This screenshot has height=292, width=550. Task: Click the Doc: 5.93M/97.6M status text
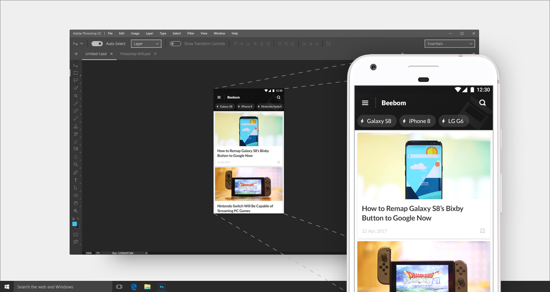click(122, 253)
